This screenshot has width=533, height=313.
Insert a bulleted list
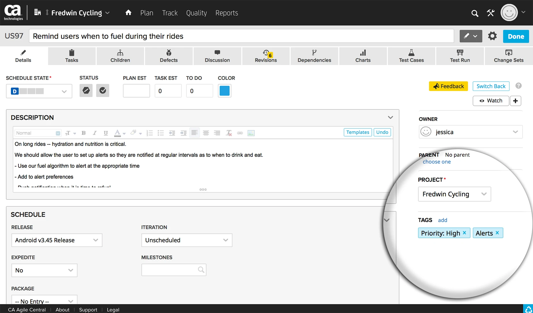[161, 133]
